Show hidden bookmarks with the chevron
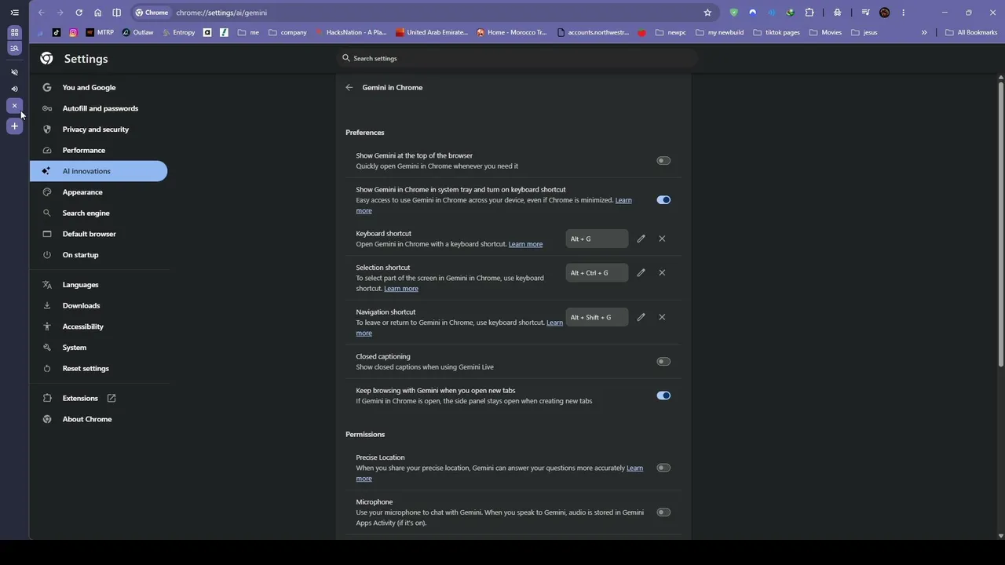 [924, 32]
